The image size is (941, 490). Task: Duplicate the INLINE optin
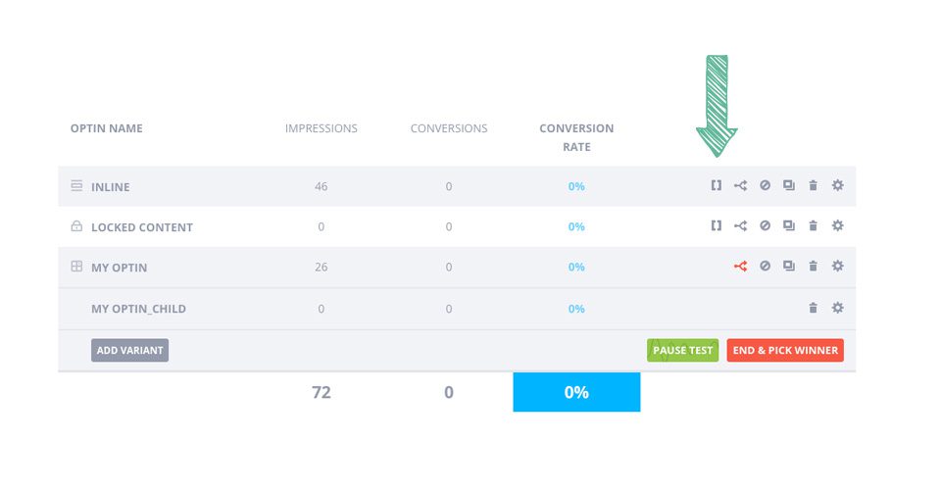pos(789,186)
